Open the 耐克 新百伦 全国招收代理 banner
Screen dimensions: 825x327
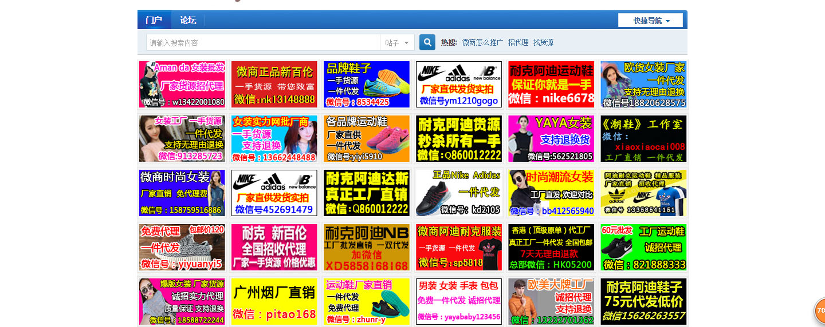[x=274, y=248]
